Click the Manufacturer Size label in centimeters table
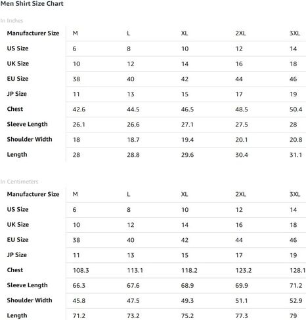Screen dimensions: 306x320 33,194
